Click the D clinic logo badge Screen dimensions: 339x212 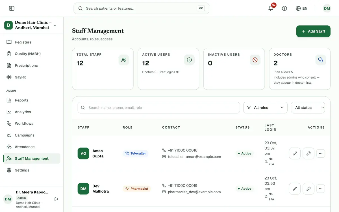tap(8, 25)
